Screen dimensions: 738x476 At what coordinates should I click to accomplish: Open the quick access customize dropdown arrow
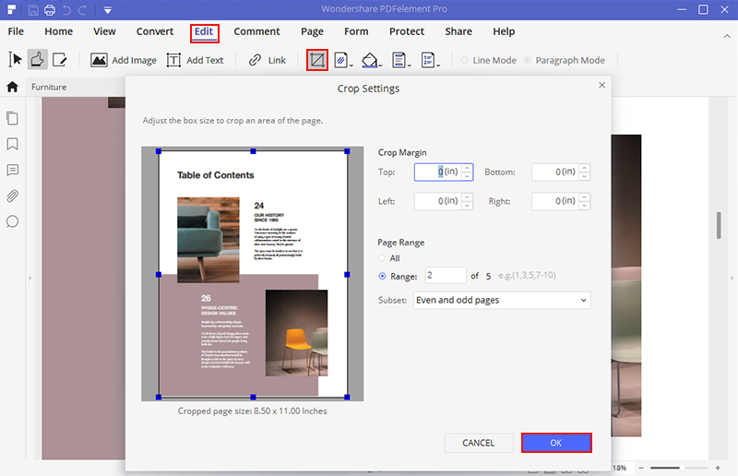point(108,10)
